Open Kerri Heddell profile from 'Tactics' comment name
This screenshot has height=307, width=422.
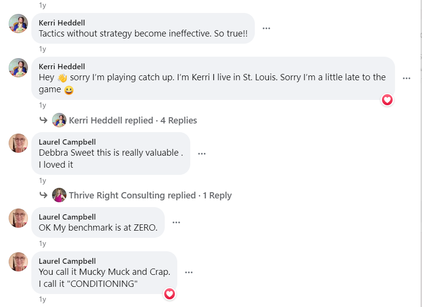point(62,23)
